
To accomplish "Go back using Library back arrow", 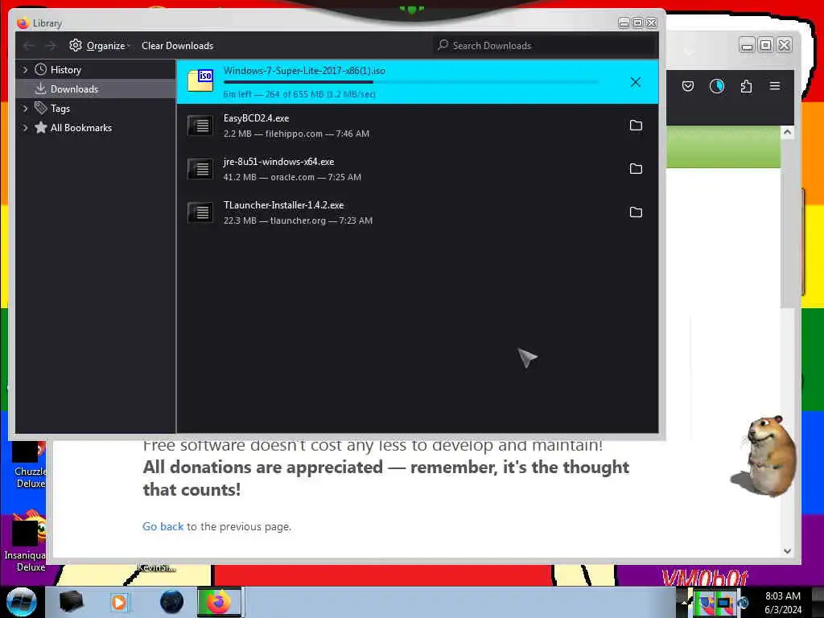I will [x=29, y=46].
